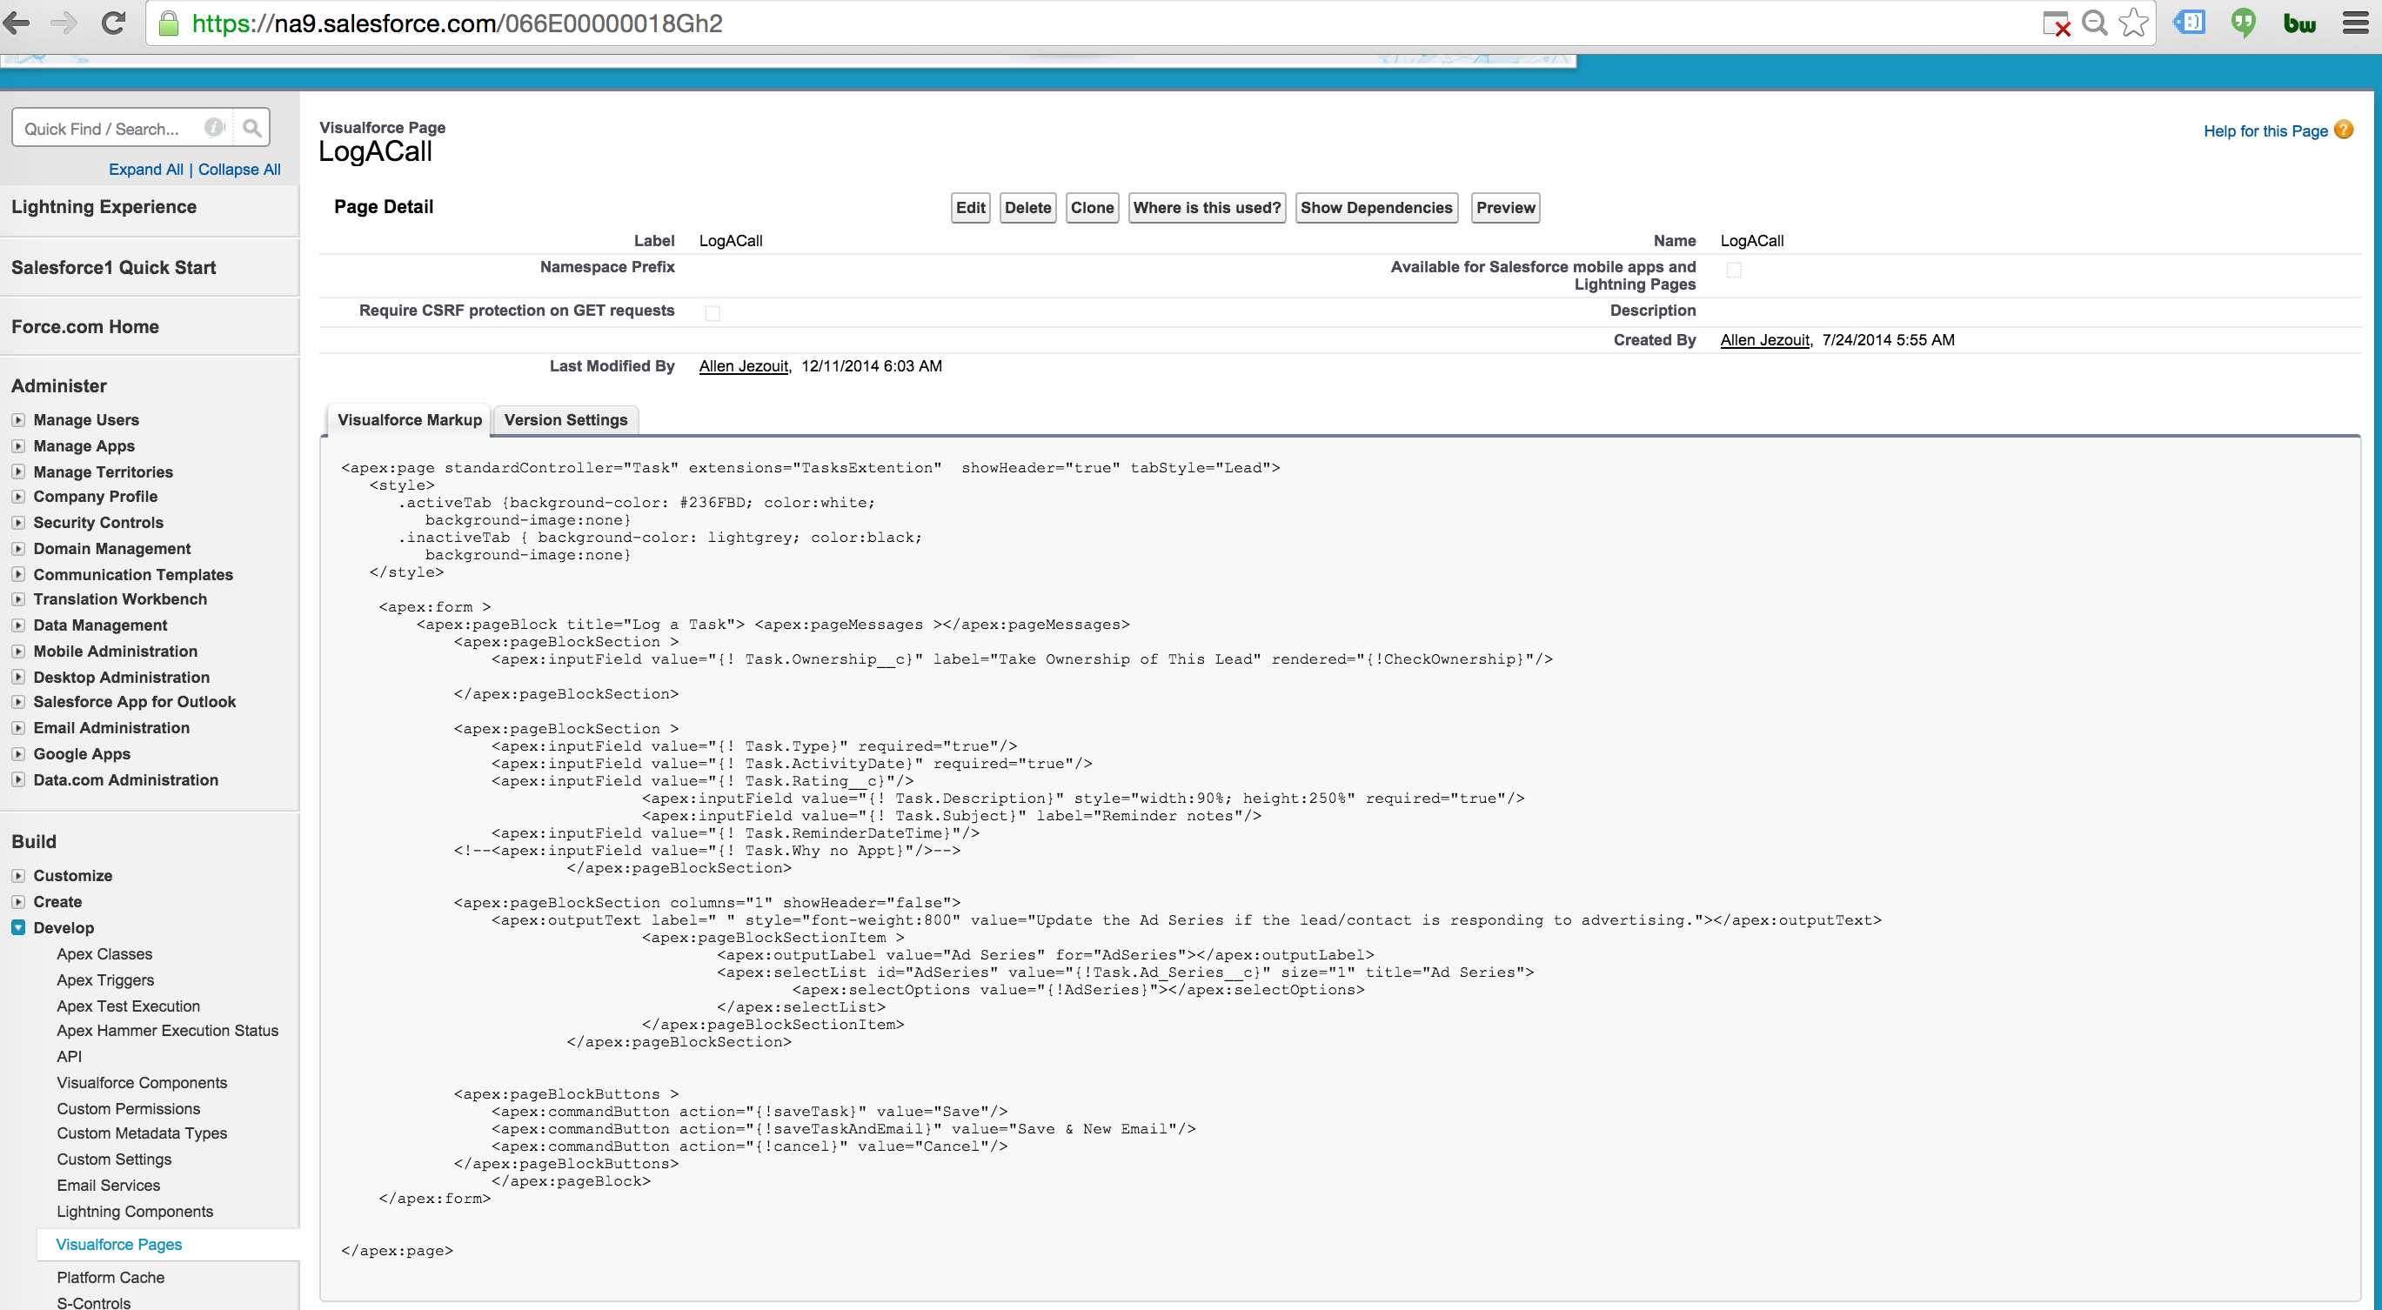Switch to the Version Settings tab
2382x1310 pixels.
click(565, 420)
